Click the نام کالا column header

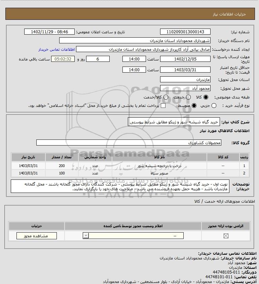[159, 157]
